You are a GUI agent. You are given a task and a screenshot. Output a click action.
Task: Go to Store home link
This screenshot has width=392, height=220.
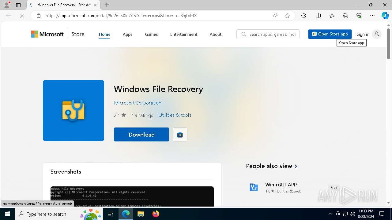click(x=78, y=34)
